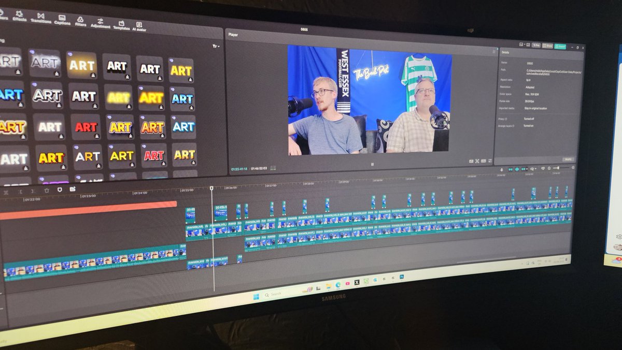Click the marker shield icon
This screenshot has height=350, width=622.
pos(60,189)
